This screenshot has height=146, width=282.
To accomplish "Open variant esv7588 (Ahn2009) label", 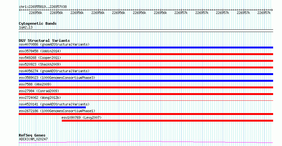I will click(35, 84).
